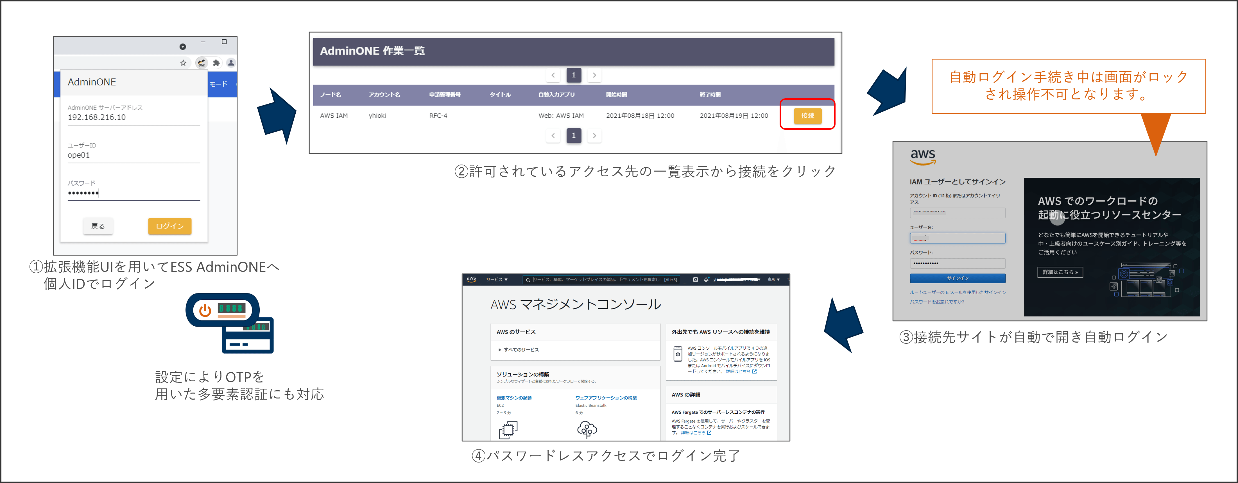Expand the すべてのサービス section
This screenshot has width=1238, height=483.
point(519,350)
